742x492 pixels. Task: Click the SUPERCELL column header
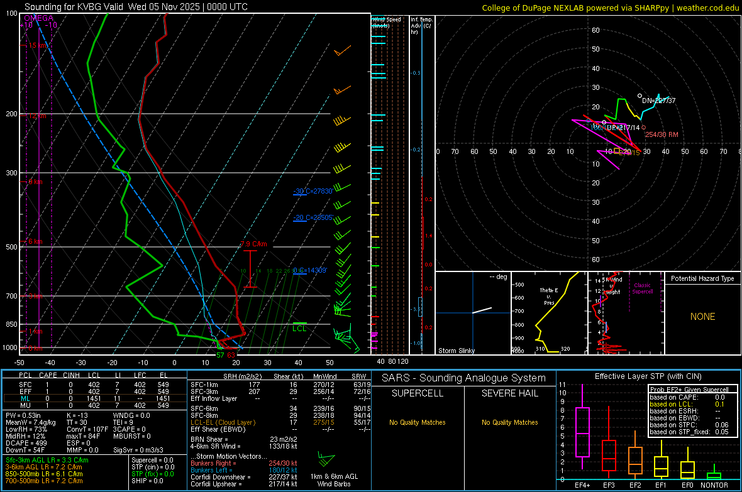coord(418,393)
